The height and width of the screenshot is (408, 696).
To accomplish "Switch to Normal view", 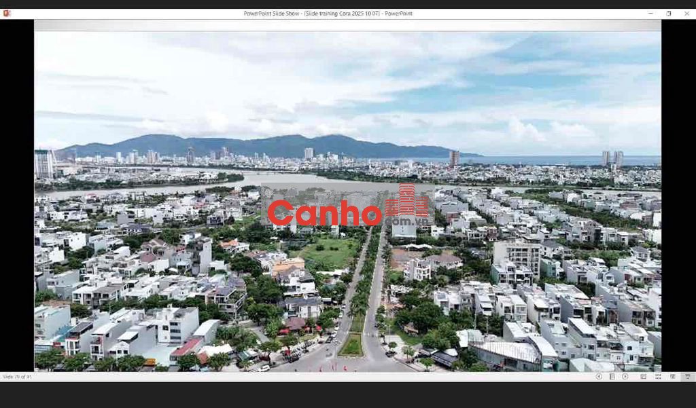I will [x=643, y=376].
